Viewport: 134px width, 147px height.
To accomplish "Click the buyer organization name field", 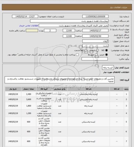I will tap(69, 21).
